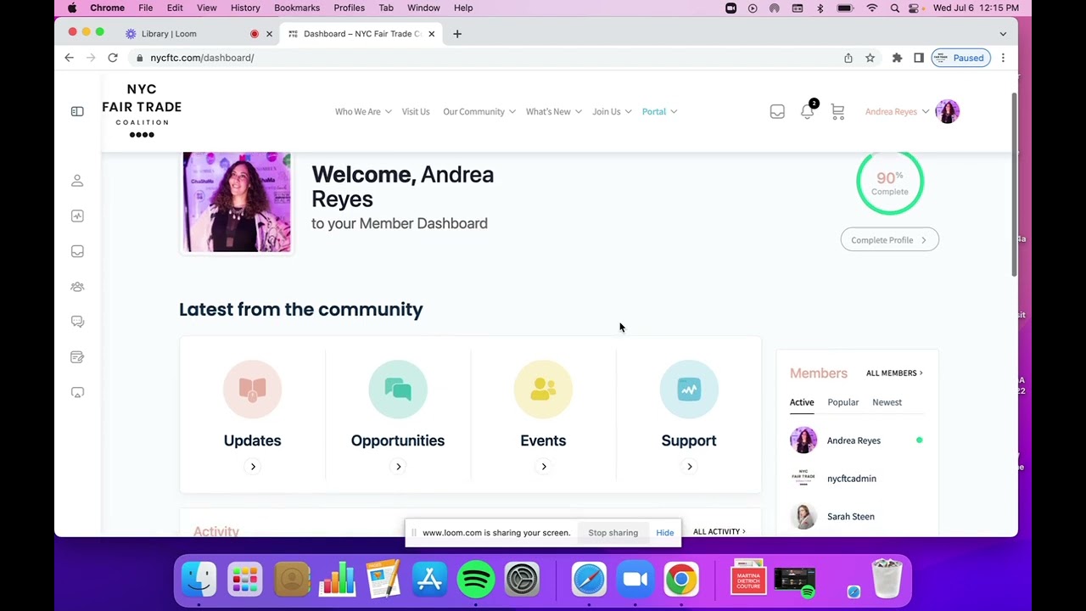Viewport: 1086px width, 611px height.
Task: Launch Safari from the dock
Action: [x=589, y=580]
